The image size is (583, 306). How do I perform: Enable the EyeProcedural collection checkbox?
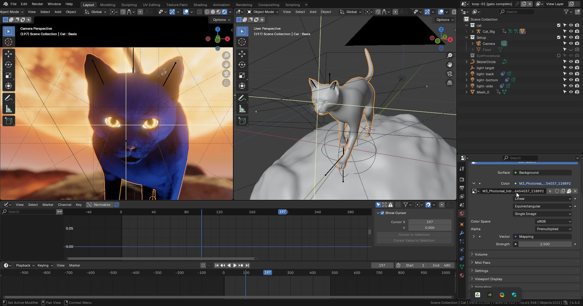click(x=559, y=56)
